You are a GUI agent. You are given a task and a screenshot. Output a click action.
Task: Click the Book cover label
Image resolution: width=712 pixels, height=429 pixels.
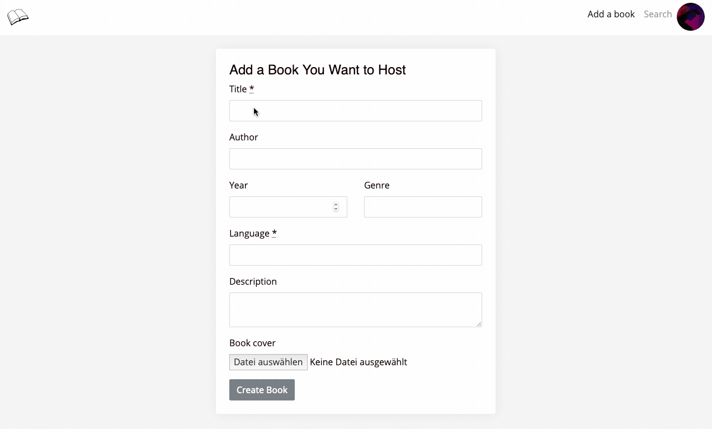252,342
